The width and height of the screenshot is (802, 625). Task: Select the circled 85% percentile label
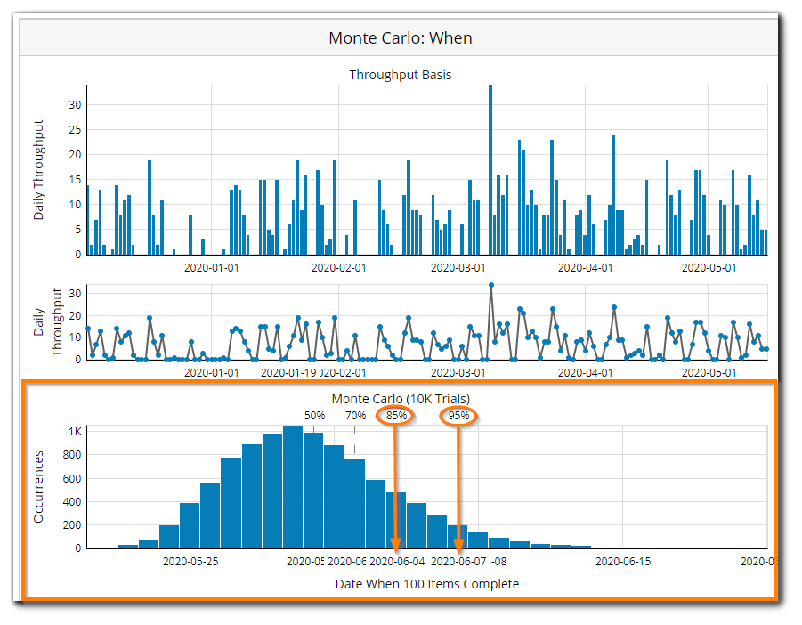[396, 415]
